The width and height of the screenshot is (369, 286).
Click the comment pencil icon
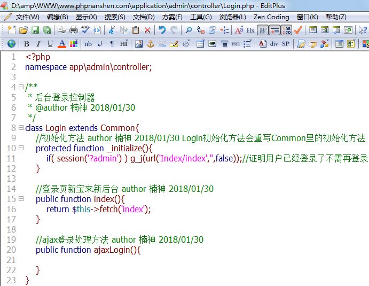(174, 44)
